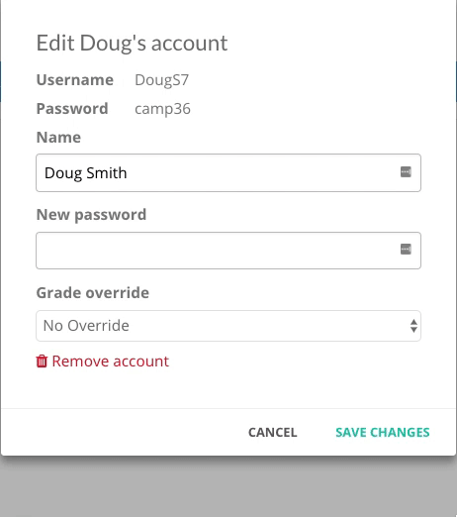Click the Grade override label
Screen dimensions: 457x517
click(x=93, y=293)
